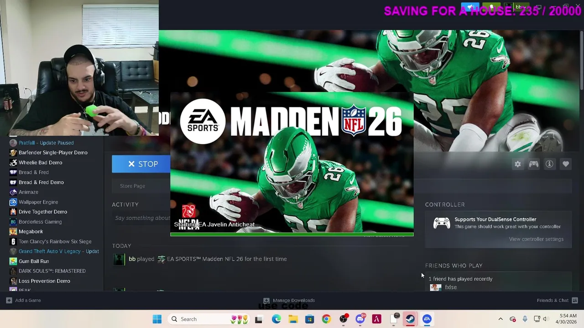Open controller layout icon beside gear

pos(533,164)
